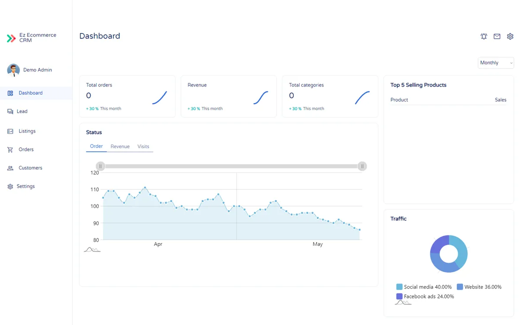Click Demo Admin avatar picture
The width and height of the screenshot is (520, 325).
pyautogui.click(x=13, y=70)
